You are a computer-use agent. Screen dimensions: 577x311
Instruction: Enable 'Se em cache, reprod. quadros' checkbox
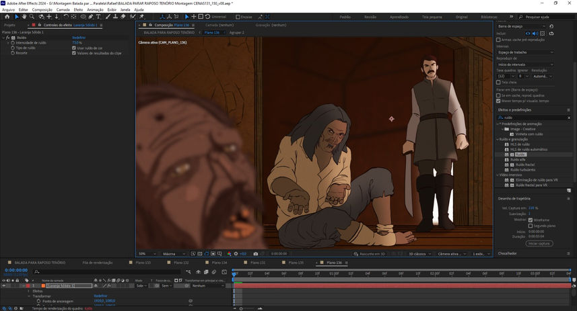(x=498, y=95)
